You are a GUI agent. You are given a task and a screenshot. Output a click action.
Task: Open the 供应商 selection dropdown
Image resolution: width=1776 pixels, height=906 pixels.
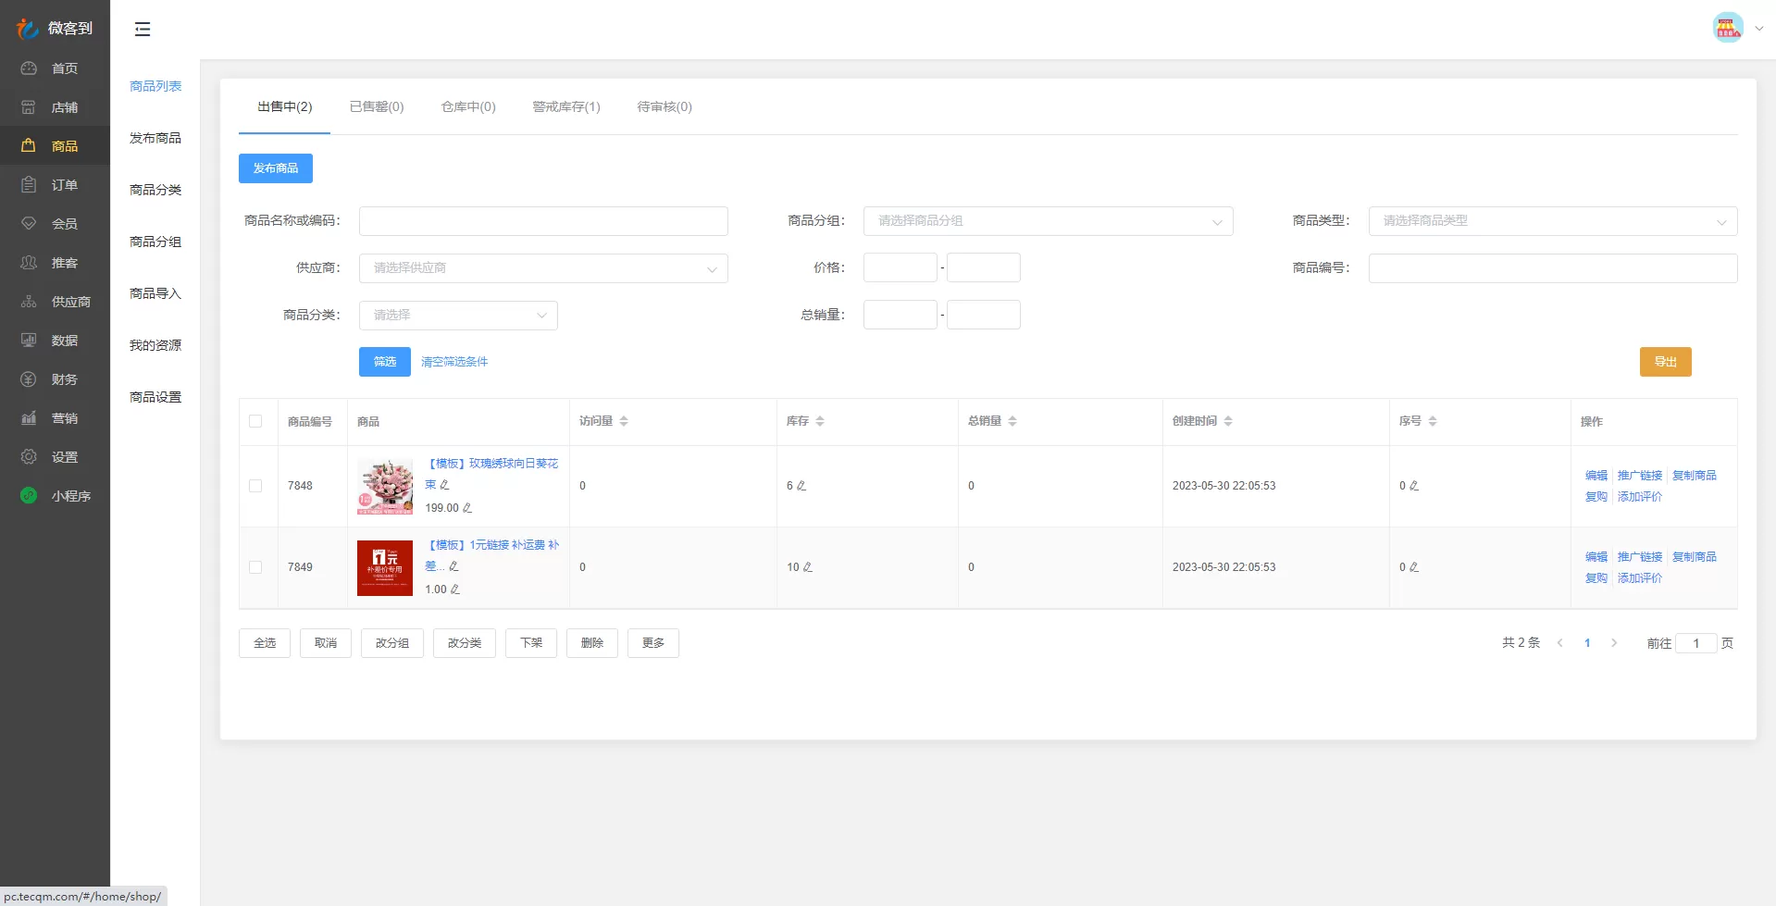542,268
